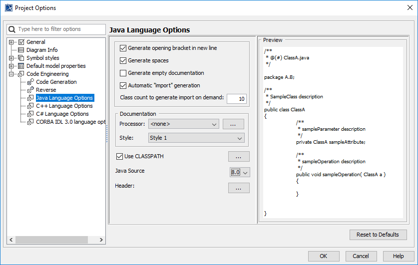
Task: Open the documentation Style dropdown
Action: click(x=196, y=138)
